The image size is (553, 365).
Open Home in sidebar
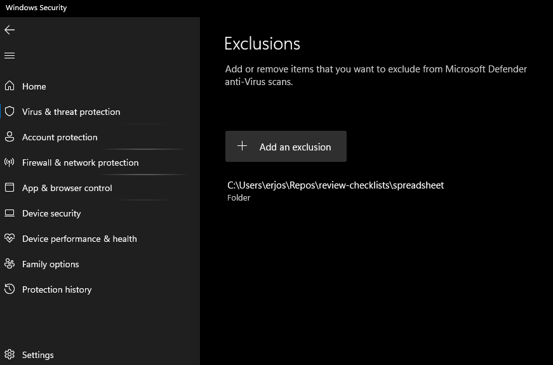(34, 86)
